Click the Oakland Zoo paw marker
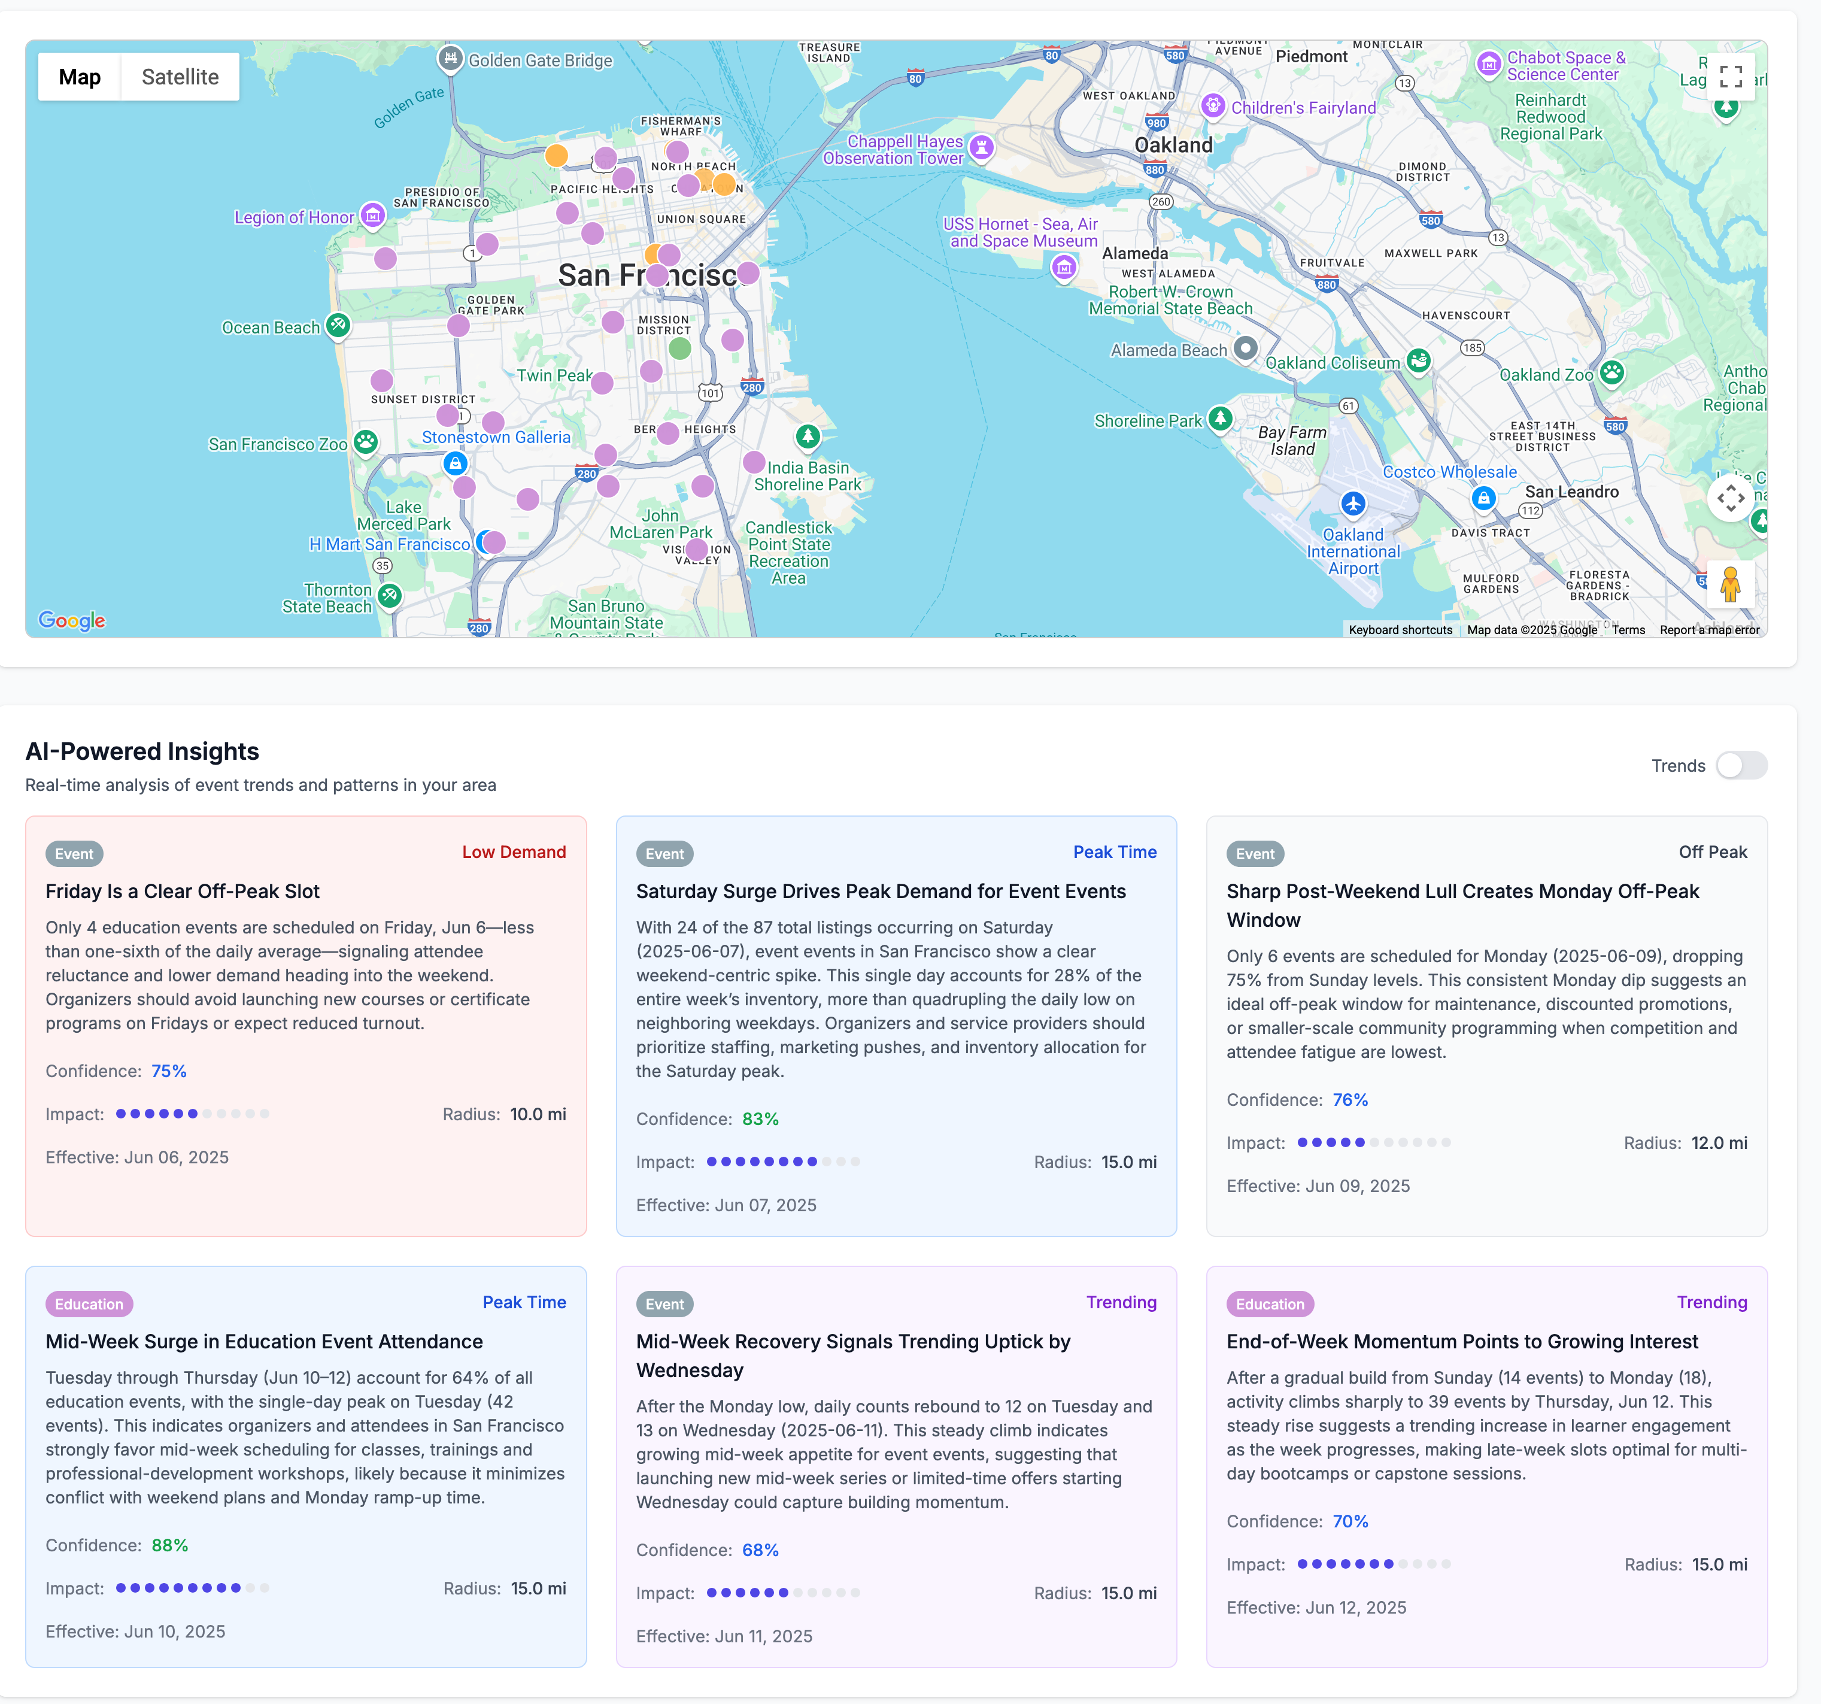Screen dimensions: 1821x1704 (x=1612, y=373)
